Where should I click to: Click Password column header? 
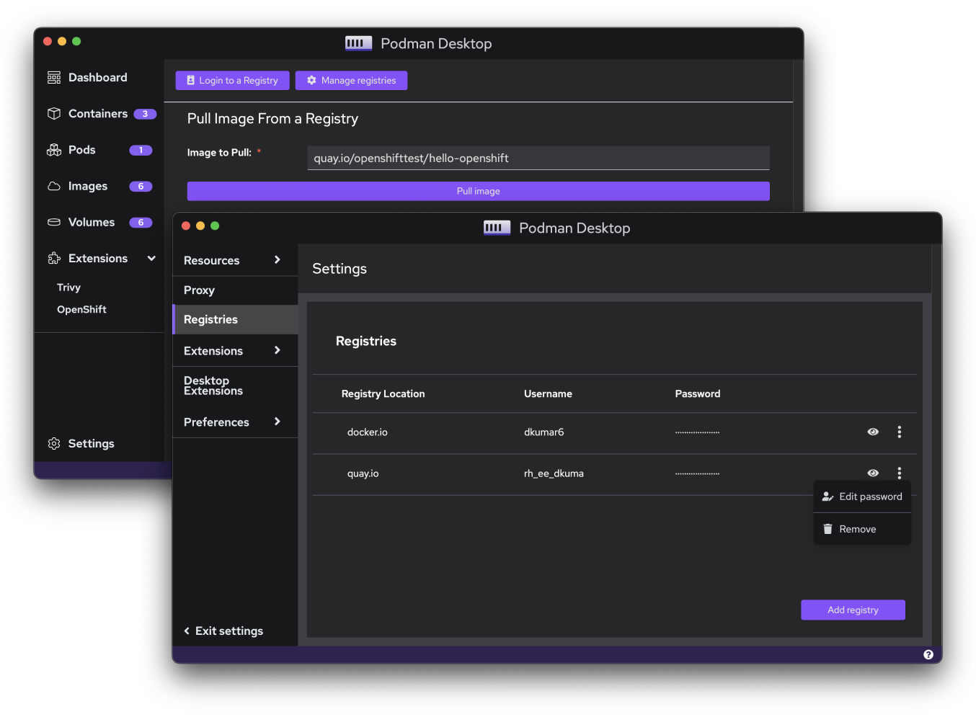coord(697,393)
